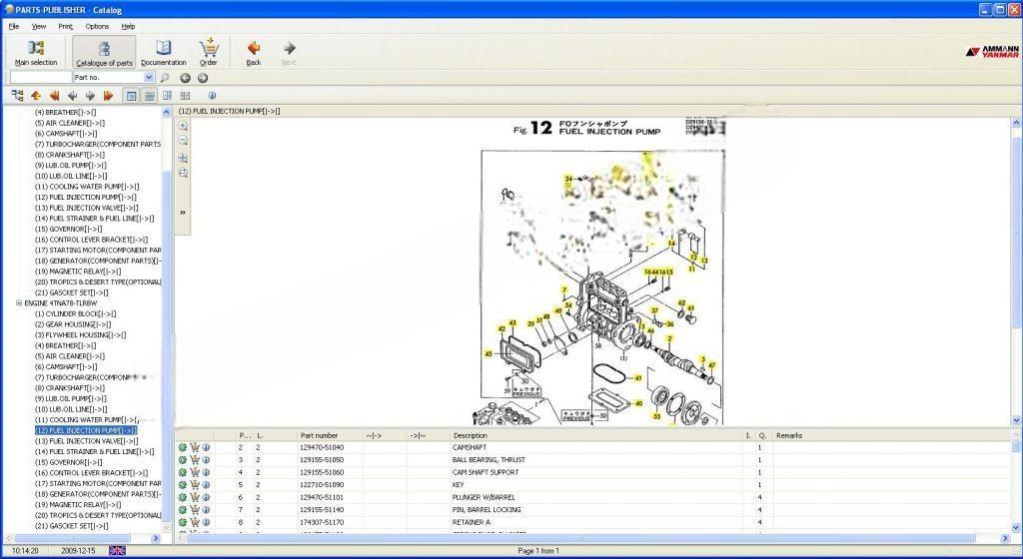The height and width of the screenshot is (559, 1023).
Task: Click the part search text field
Action: (40, 78)
